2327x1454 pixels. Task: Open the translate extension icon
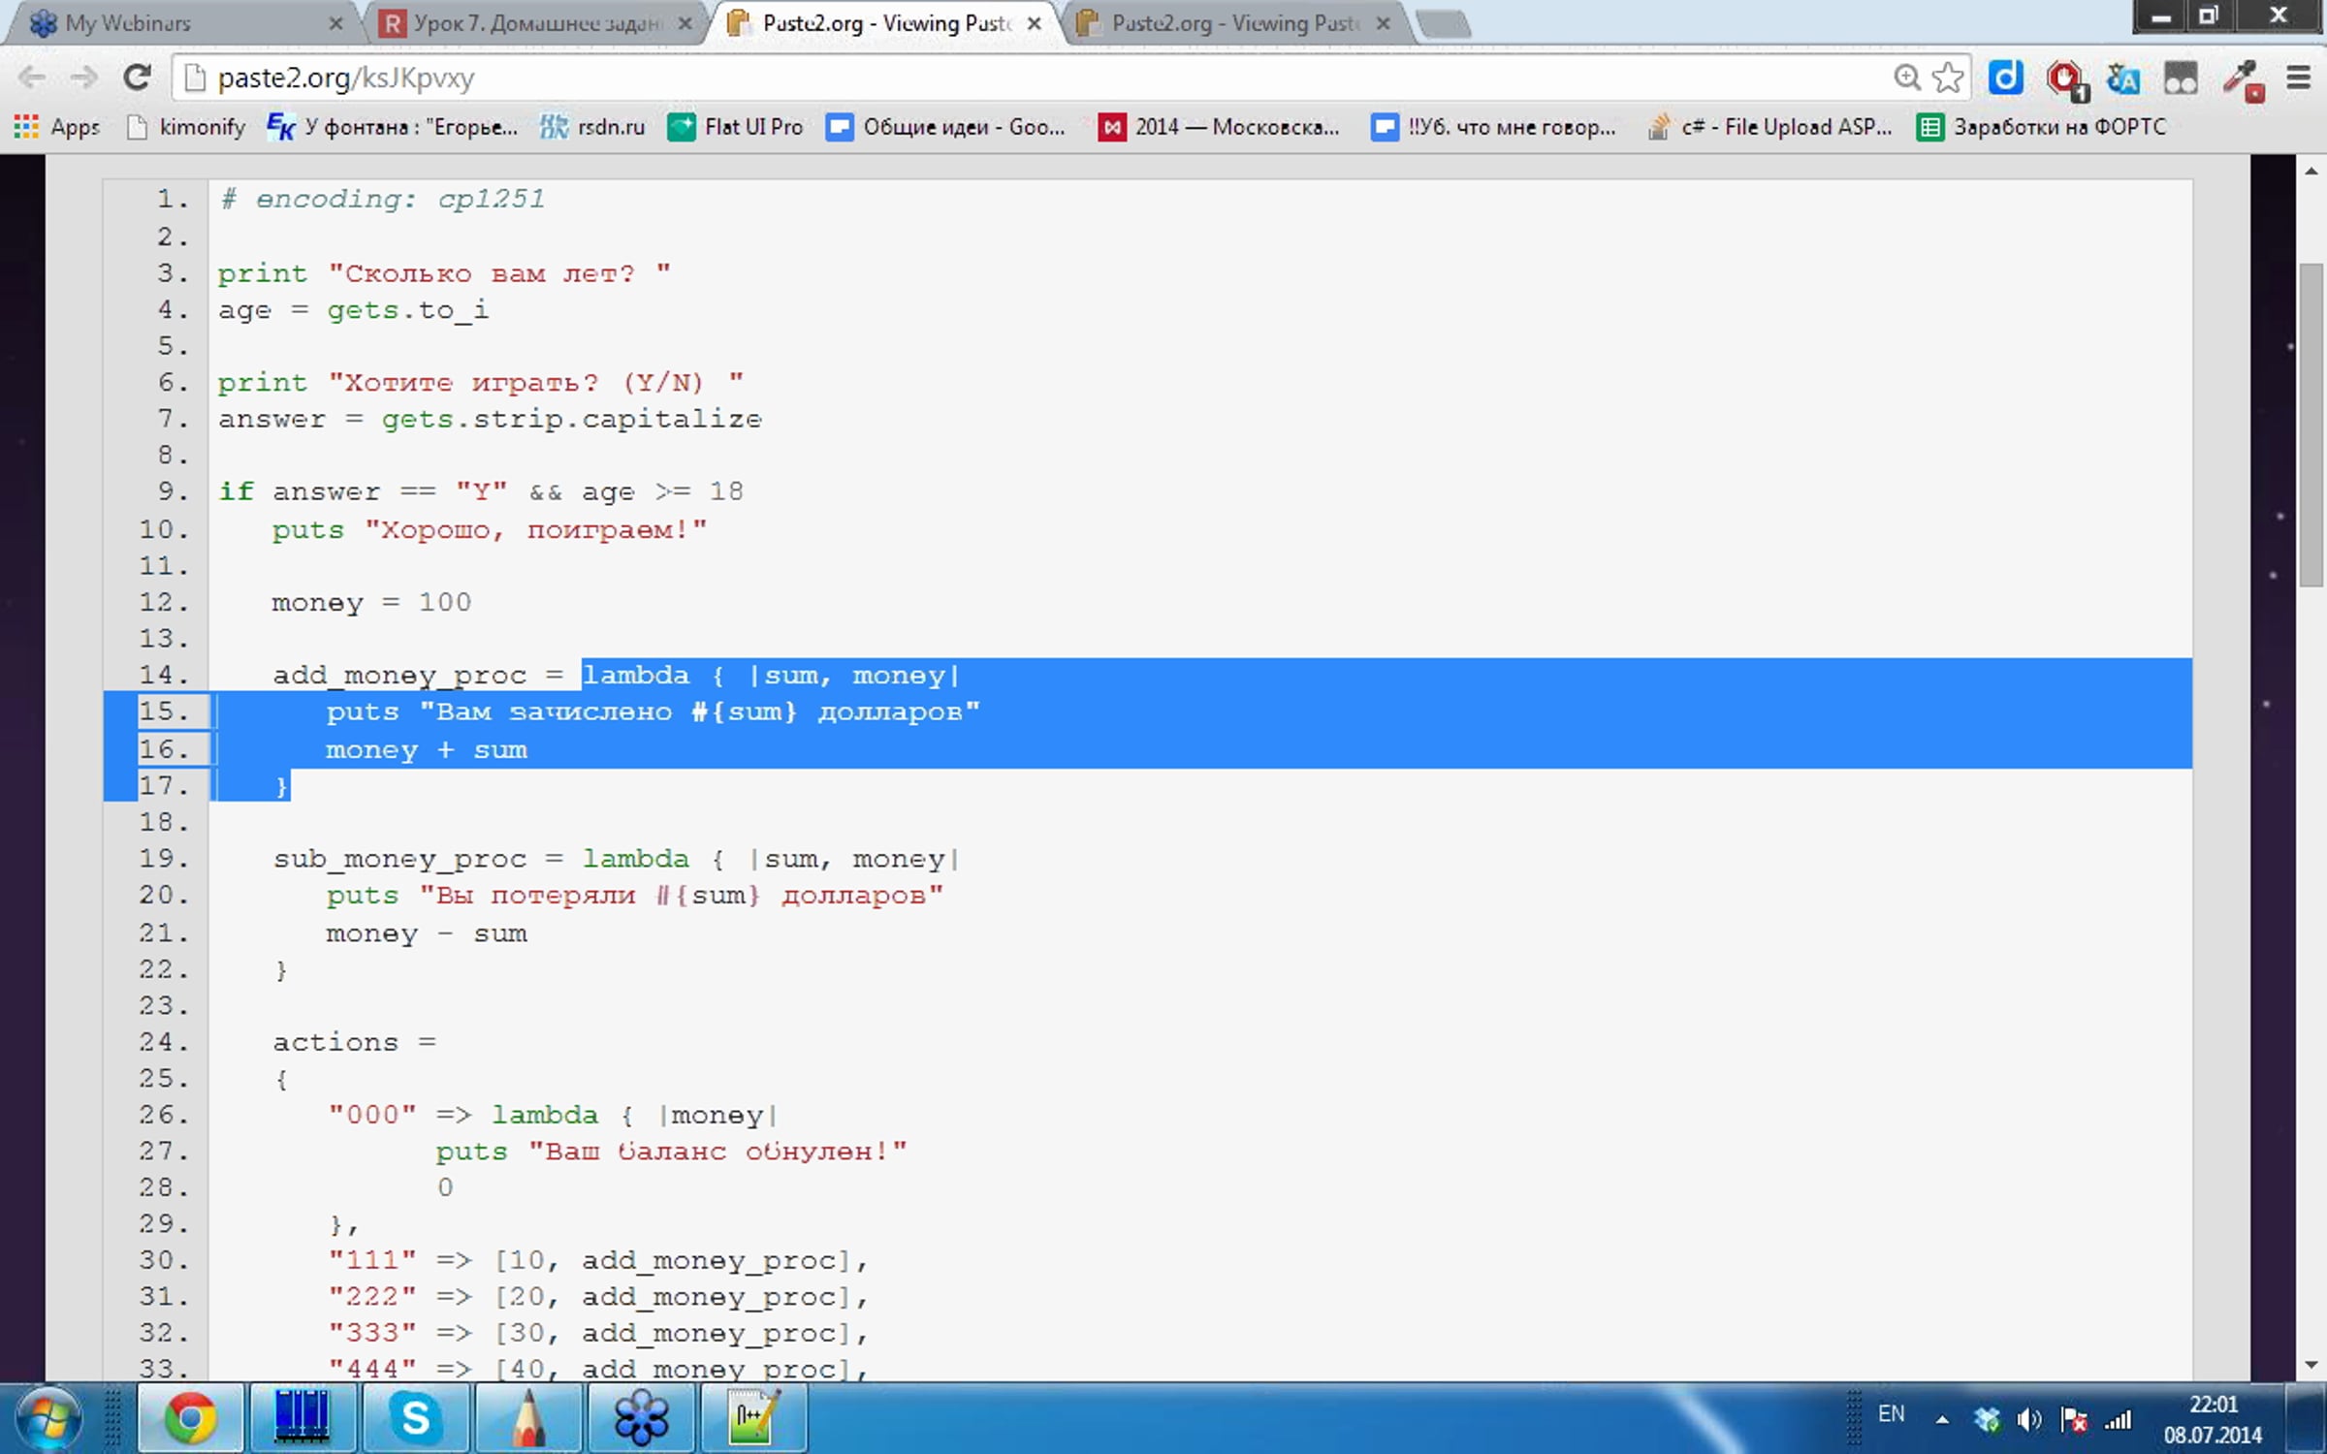2123,79
